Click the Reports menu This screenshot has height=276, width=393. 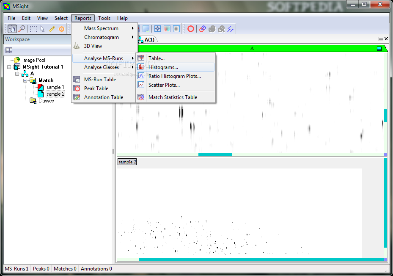pos(83,18)
